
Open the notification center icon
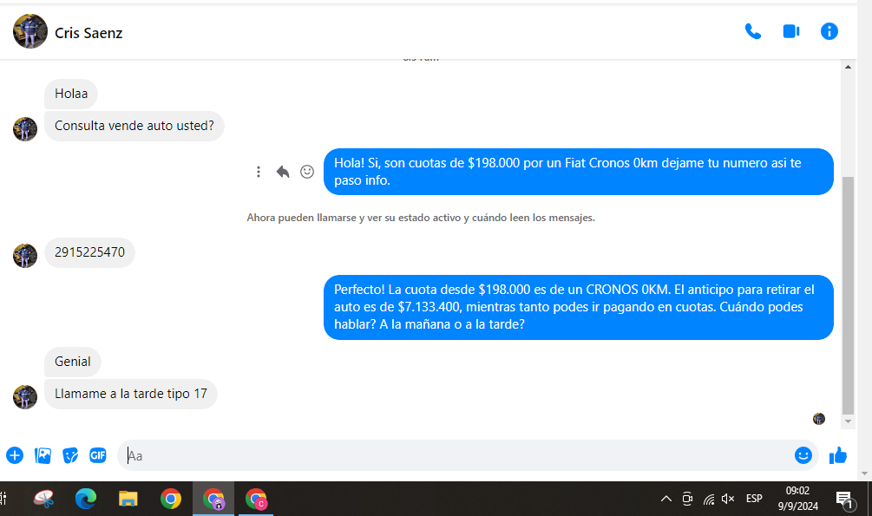(x=845, y=500)
